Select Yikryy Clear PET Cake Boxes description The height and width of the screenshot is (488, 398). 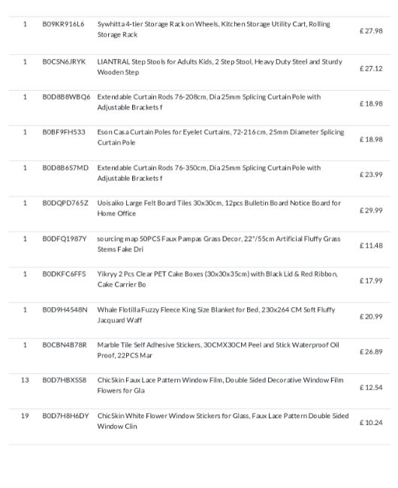tap(218, 279)
